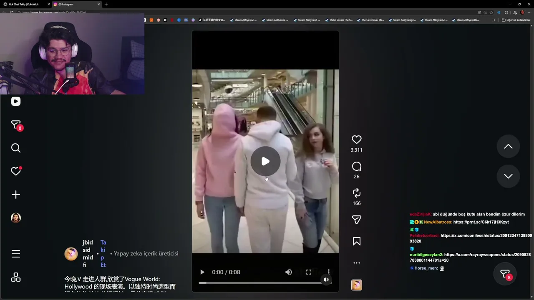This screenshot has width=534, height=300.
Task: Toggle reel sound with round speaker button
Action: [x=326, y=280]
